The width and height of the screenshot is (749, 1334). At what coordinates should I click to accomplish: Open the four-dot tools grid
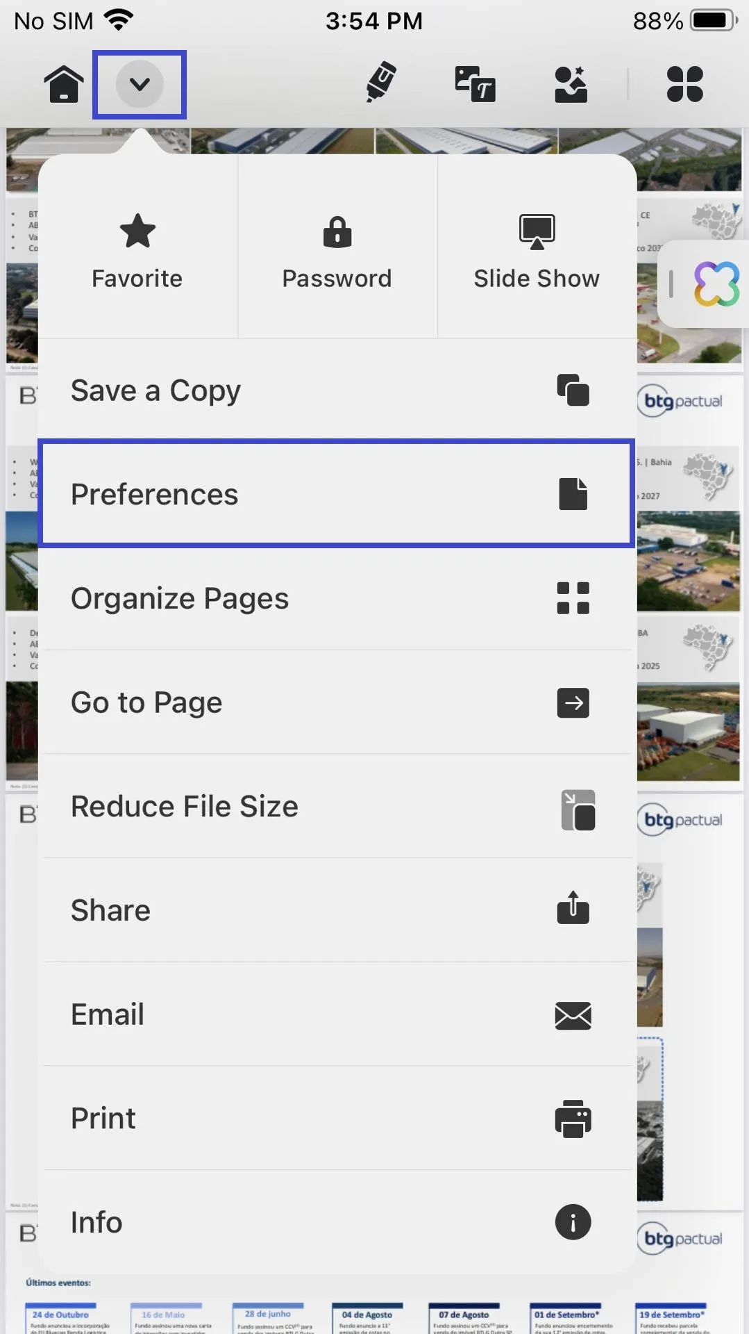685,84
